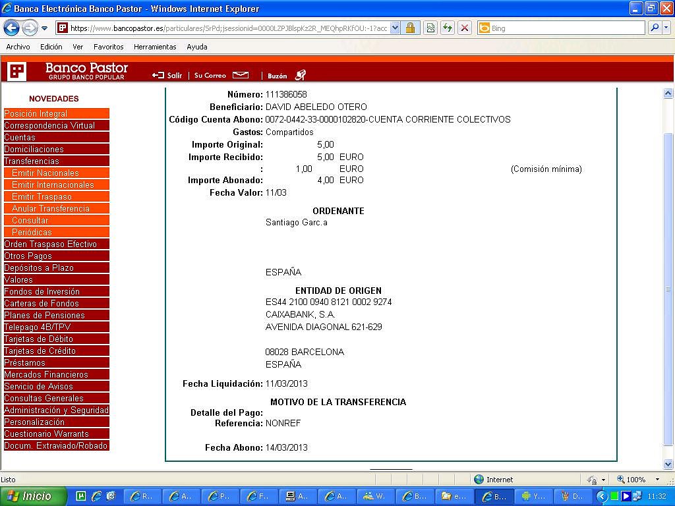The image size is (675, 506).
Task: Log out using the Salir link
Action: click(x=167, y=75)
